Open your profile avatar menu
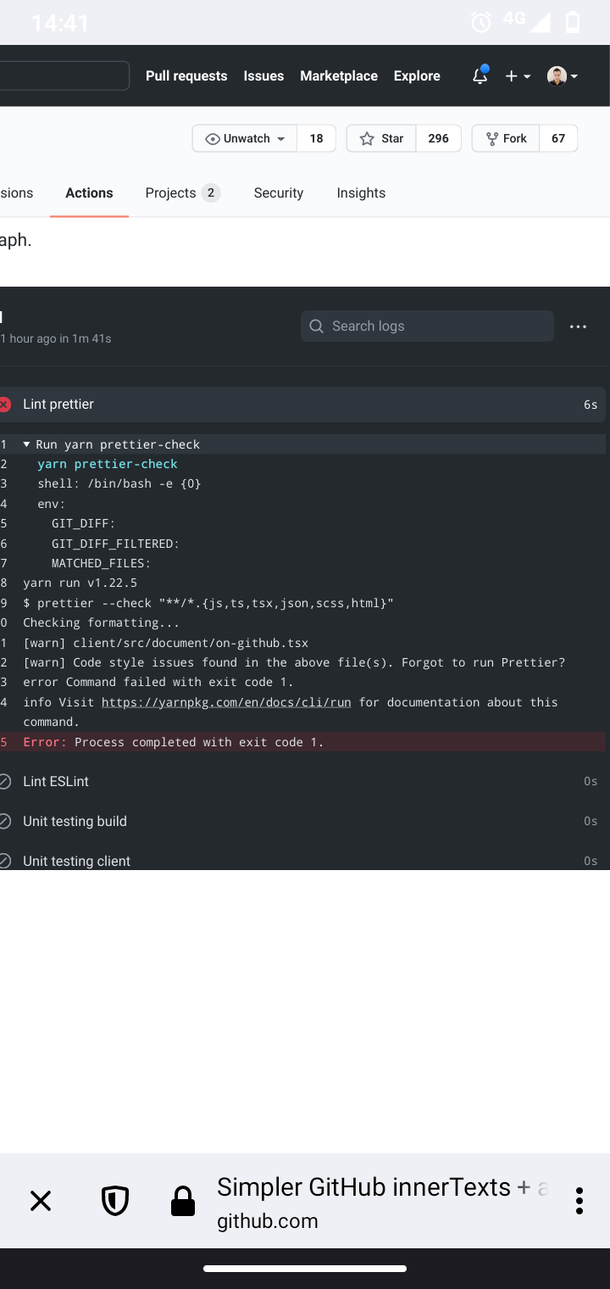Image resolution: width=610 pixels, height=1289 pixels. point(557,75)
